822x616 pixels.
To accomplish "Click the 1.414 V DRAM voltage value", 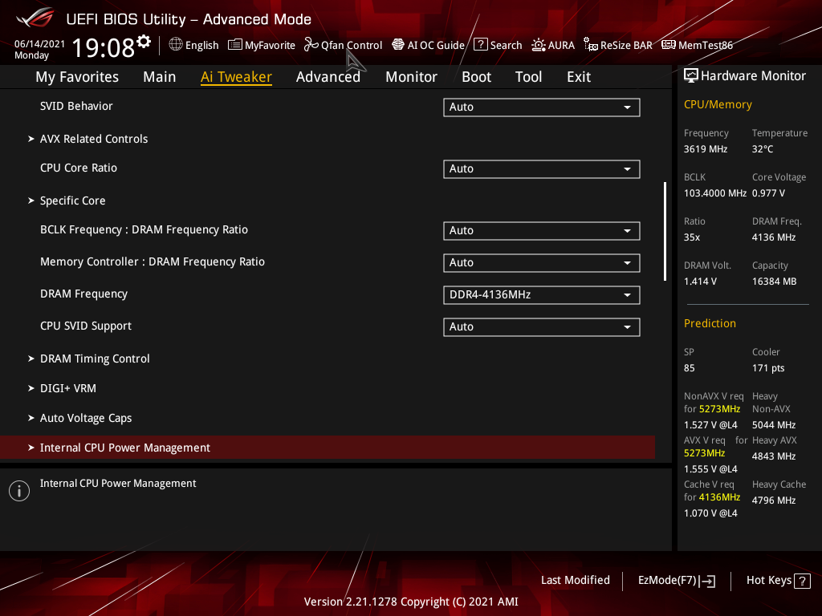I will [700, 282].
